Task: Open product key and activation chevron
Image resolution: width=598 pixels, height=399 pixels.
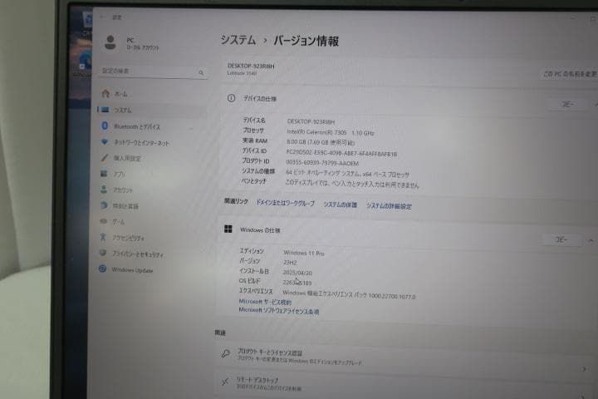Action: [584, 369]
